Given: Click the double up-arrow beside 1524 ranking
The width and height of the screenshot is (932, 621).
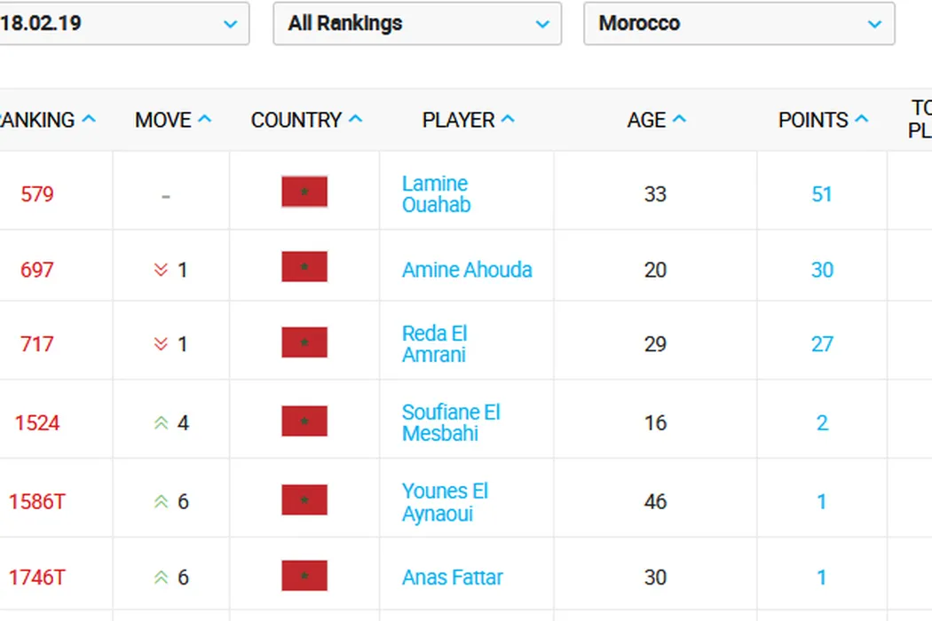Looking at the screenshot, I should point(161,423).
